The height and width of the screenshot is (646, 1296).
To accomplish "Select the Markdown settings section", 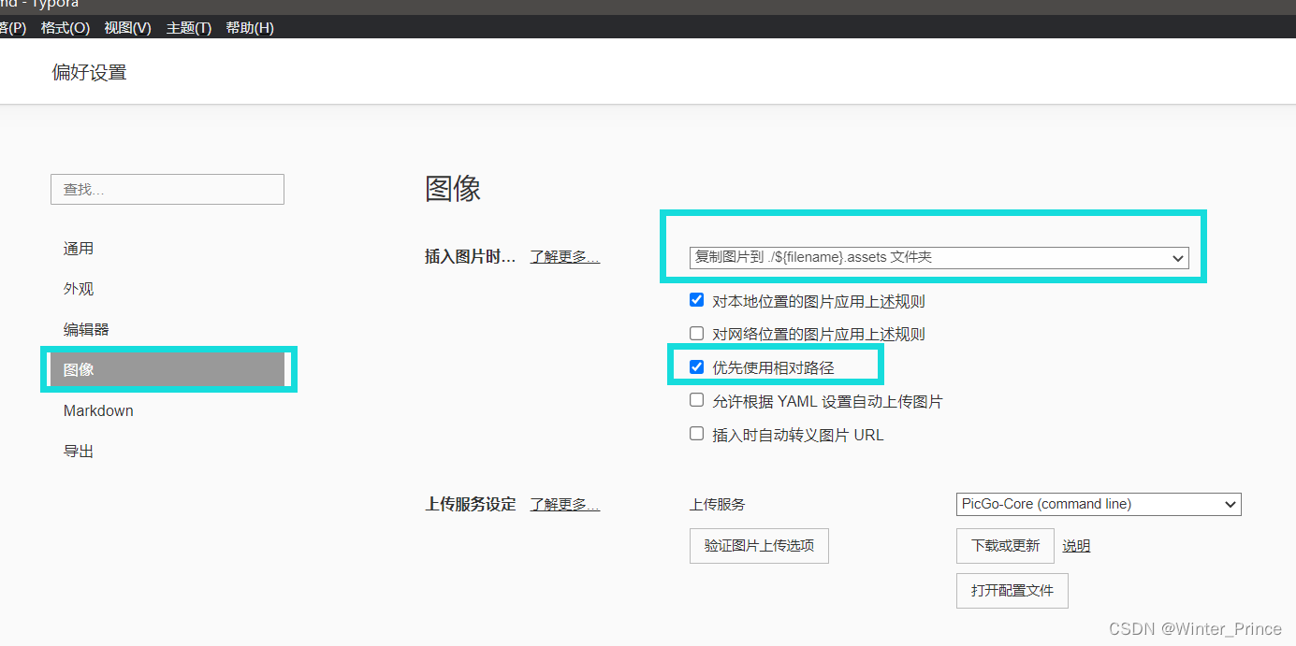I will [x=97, y=410].
